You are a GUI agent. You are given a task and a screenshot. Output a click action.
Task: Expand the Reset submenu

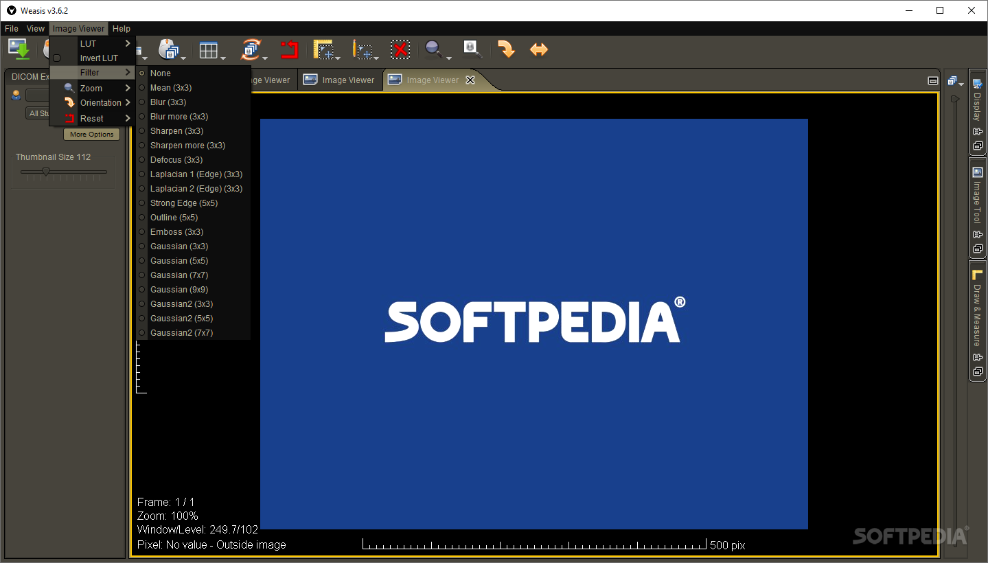tap(93, 118)
